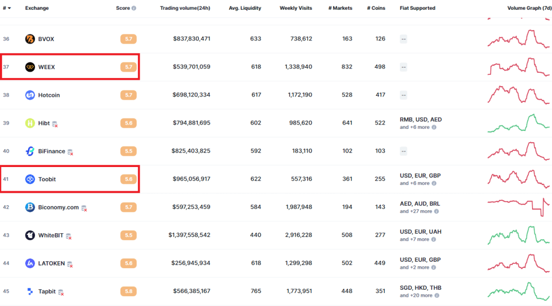Screen dimensions: 552x306
Task: Open the BVOX exchange name link
Action: [46, 39]
